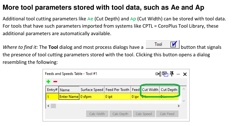Viewport: 233px width, 126px height.
Task: Toggle the pushpin icon in dialog title
Action: [172, 74]
